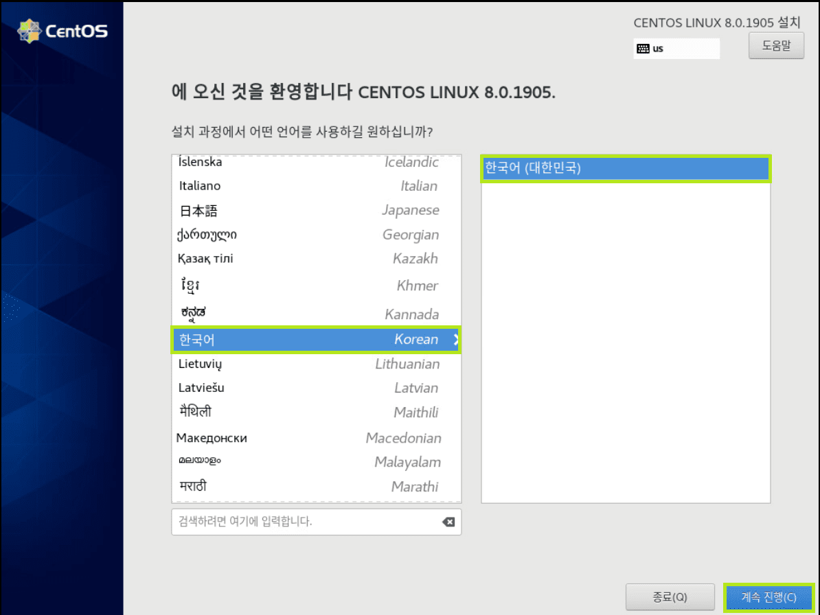820x615 pixels.
Task: Click the CentOS logo
Action: pyautogui.click(x=62, y=30)
